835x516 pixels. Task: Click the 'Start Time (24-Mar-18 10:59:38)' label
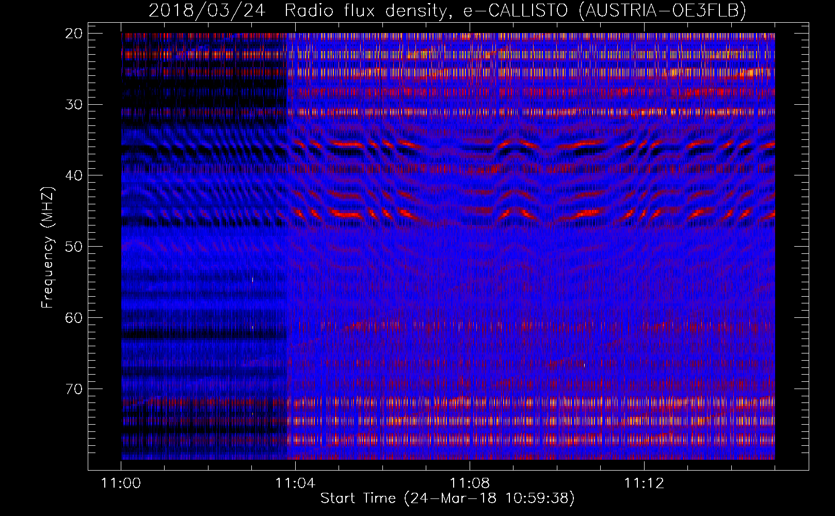[x=447, y=498]
